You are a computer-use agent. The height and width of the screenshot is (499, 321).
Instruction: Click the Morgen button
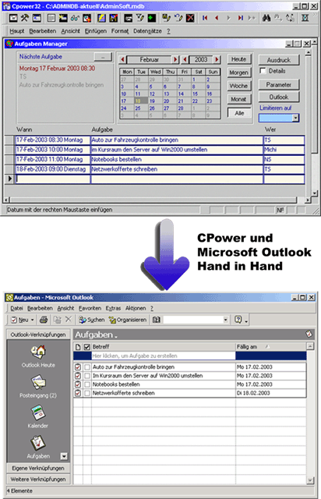pyautogui.click(x=239, y=73)
